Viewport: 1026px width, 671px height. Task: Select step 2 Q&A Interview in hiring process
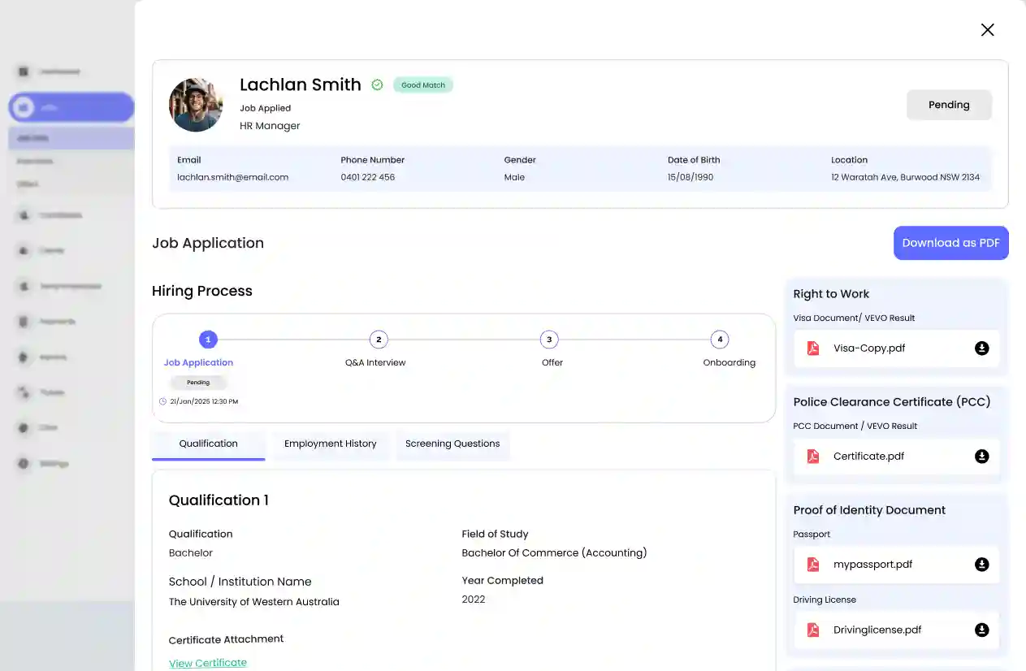pos(378,340)
